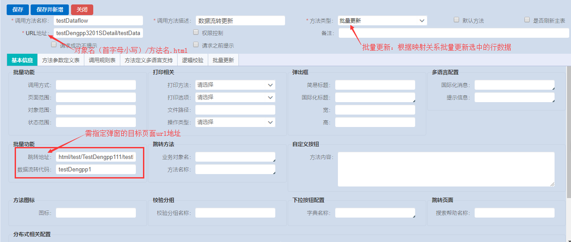Enable the 默认方法 checkbox
571x242 pixels.
click(x=456, y=20)
